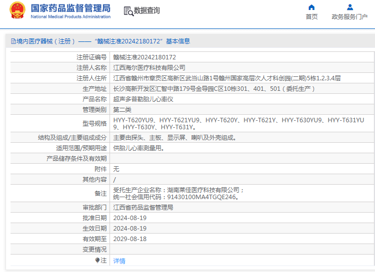Click the 变更情况 label
This screenshot has height=272, width=375.
tap(94, 250)
